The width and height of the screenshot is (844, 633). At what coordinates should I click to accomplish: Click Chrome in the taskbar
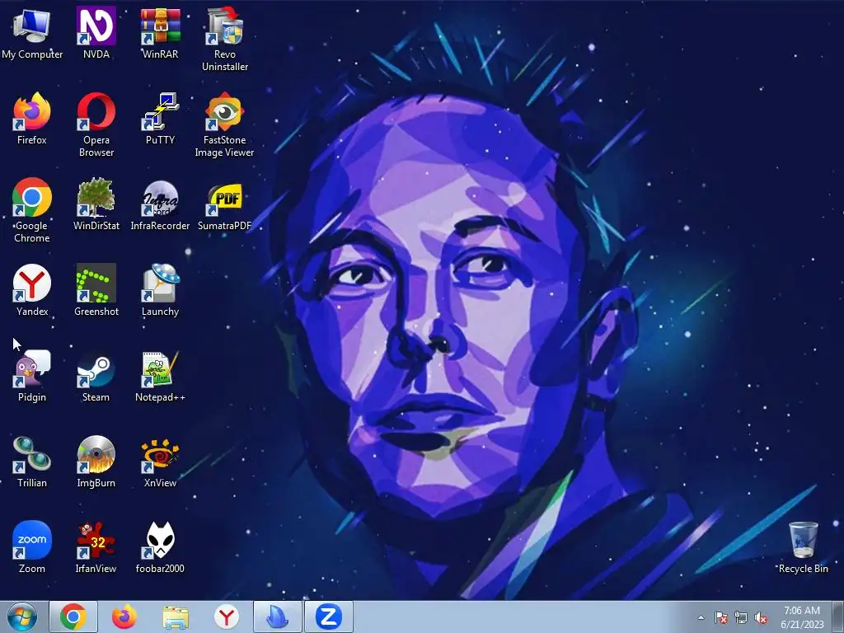pos(73,617)
